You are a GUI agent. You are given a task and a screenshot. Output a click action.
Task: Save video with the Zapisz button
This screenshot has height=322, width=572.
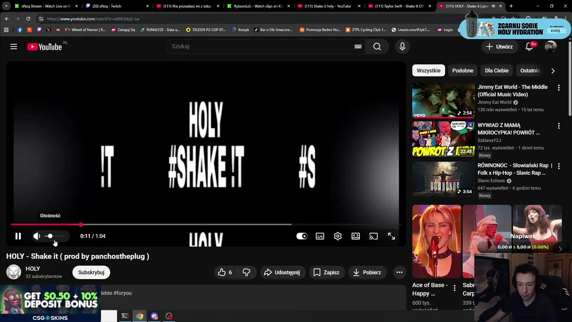click(327, 272)
